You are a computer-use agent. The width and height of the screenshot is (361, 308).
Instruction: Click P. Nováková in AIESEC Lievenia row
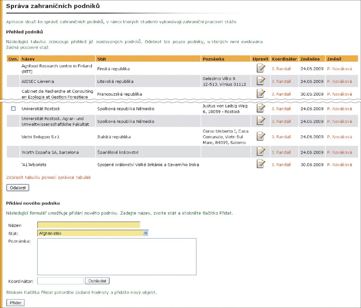point(339,81)
